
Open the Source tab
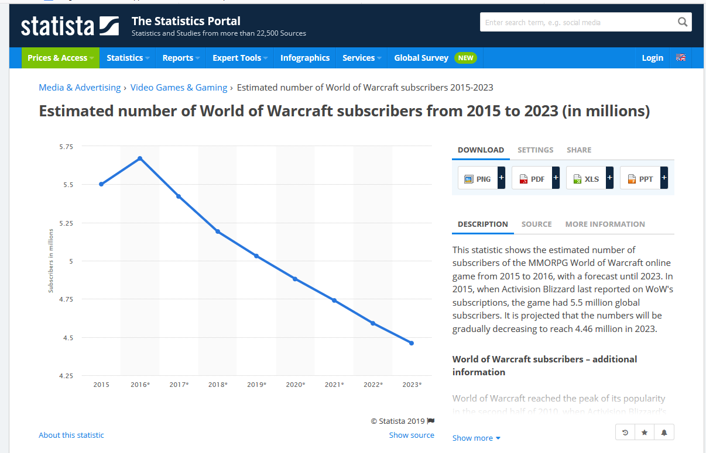(536, 224)
